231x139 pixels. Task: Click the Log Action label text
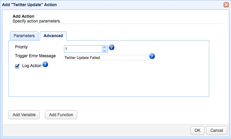pyautogui.click(x=32, y=66)
